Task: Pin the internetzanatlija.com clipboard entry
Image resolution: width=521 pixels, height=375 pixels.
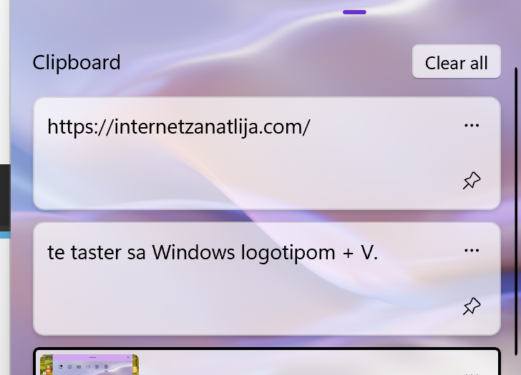Action: 472,181
